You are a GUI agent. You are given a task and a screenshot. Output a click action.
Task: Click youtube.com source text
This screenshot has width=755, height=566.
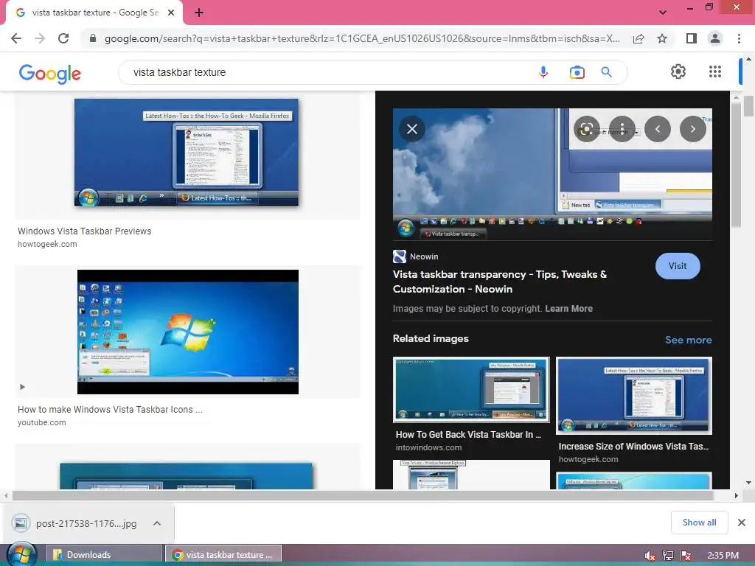tap(42, 422)
